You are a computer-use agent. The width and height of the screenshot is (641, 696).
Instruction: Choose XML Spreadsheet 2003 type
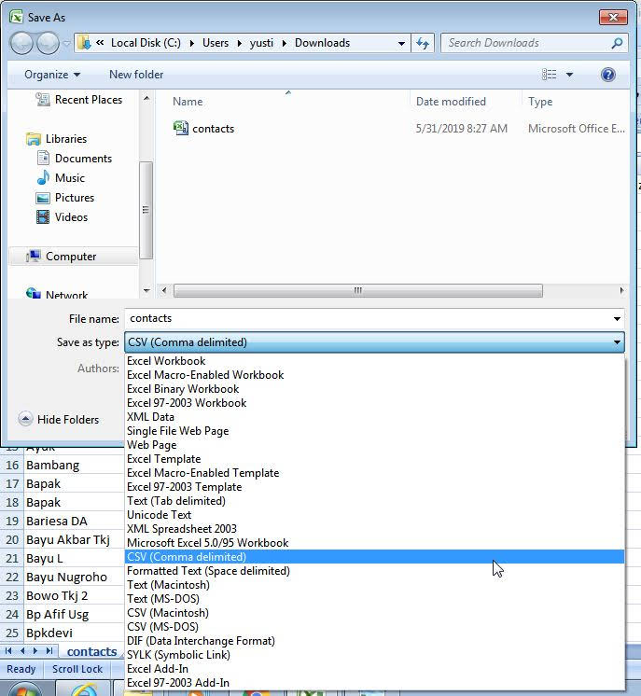[375, 529]
